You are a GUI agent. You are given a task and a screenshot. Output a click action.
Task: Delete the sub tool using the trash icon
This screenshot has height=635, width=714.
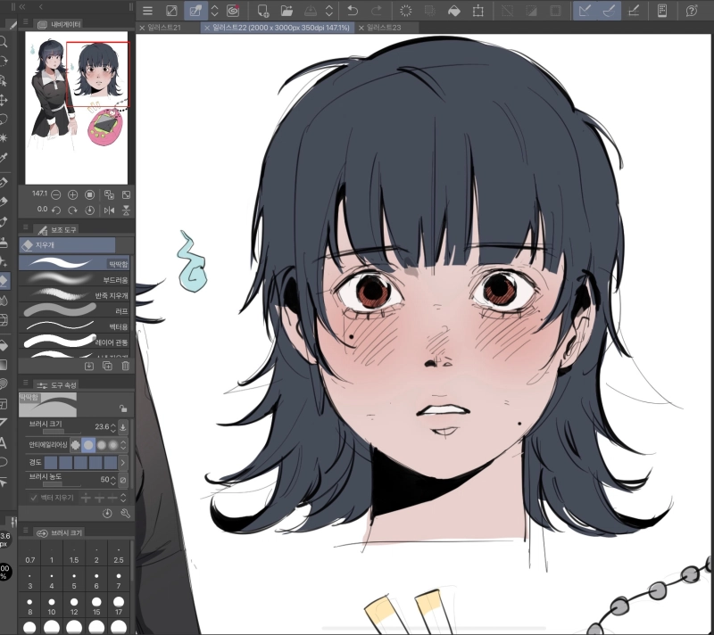pyautogui.click(x=125, y=366)
